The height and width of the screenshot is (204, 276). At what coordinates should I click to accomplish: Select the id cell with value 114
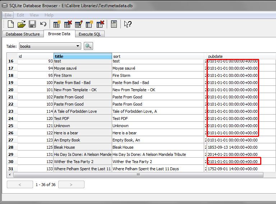tap(35, 111)
